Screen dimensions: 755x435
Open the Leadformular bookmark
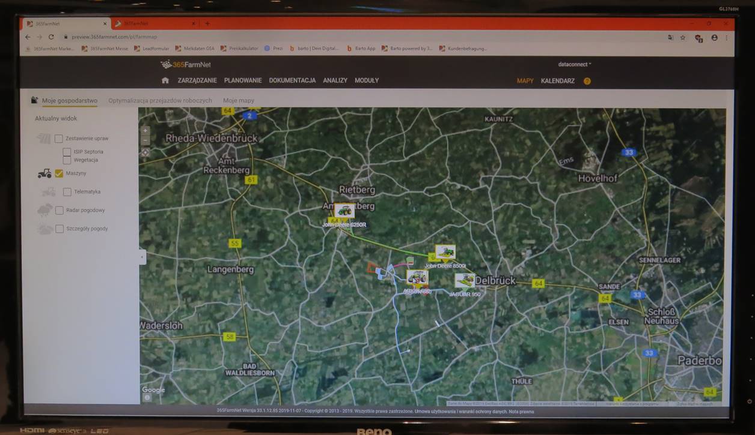(x=151, y=49)
